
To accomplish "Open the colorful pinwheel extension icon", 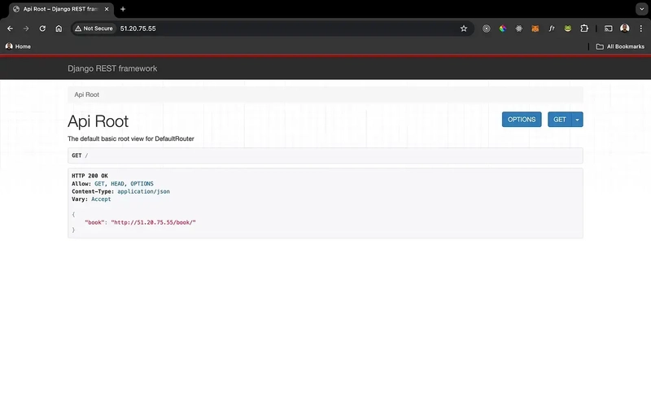I will click(x=503, y=28).
